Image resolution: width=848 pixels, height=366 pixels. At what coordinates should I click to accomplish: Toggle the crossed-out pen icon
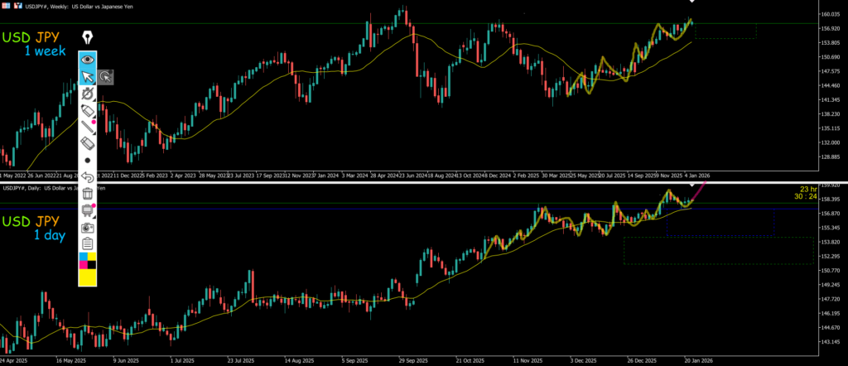tap(88, 94)
